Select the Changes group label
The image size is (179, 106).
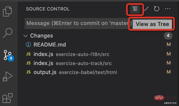click(41, 36)
